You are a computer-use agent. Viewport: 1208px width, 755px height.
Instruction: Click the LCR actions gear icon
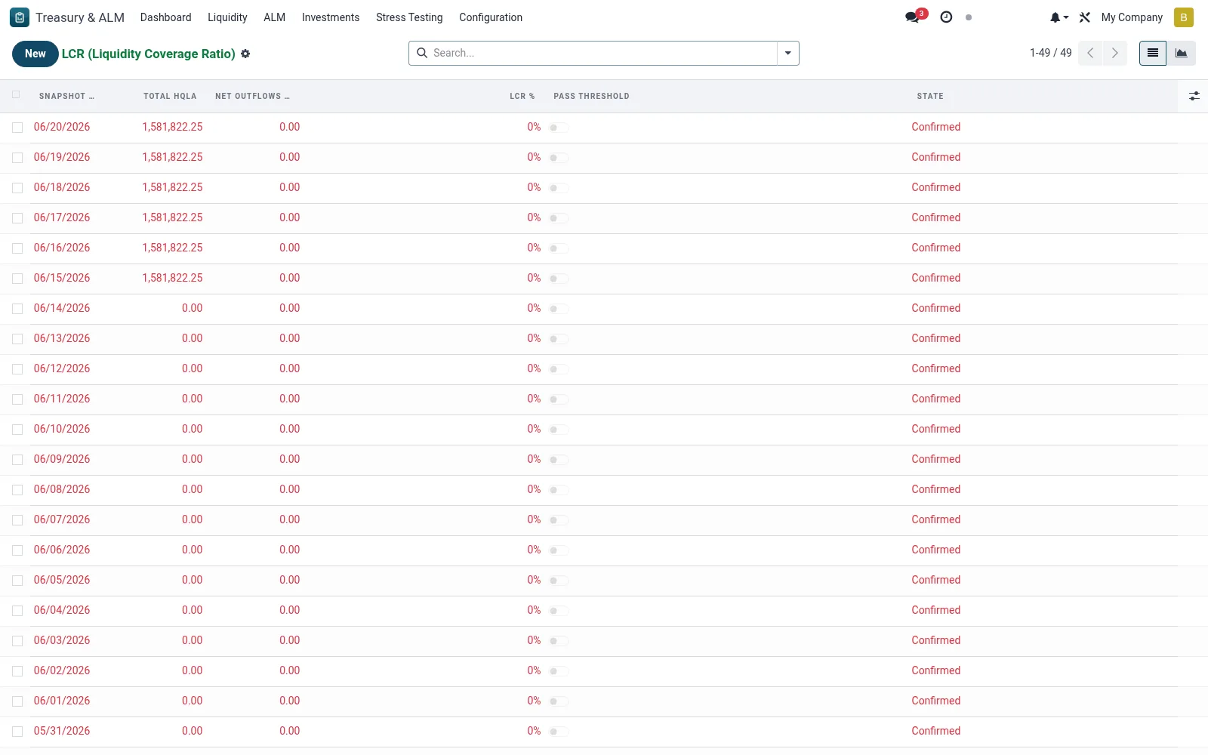pos(245,54)
